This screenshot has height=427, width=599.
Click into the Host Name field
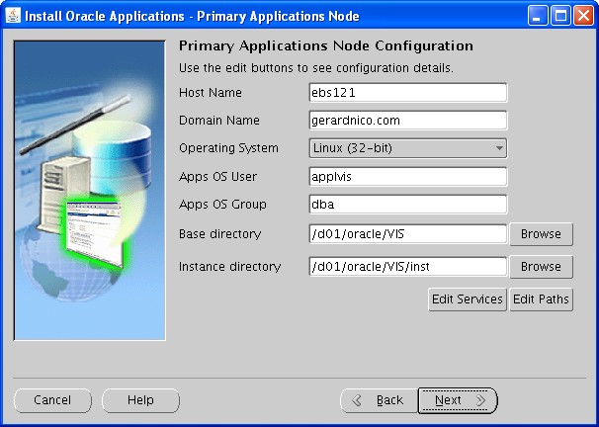tap(408, 93)
